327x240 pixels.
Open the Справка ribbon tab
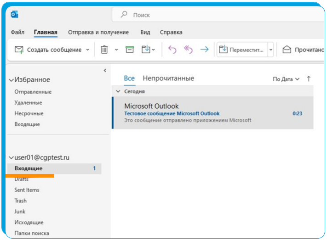[x=171, y=32]
